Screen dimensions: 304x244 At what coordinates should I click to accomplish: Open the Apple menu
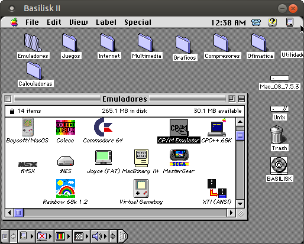pyautogui.click(x=14, y=22)
